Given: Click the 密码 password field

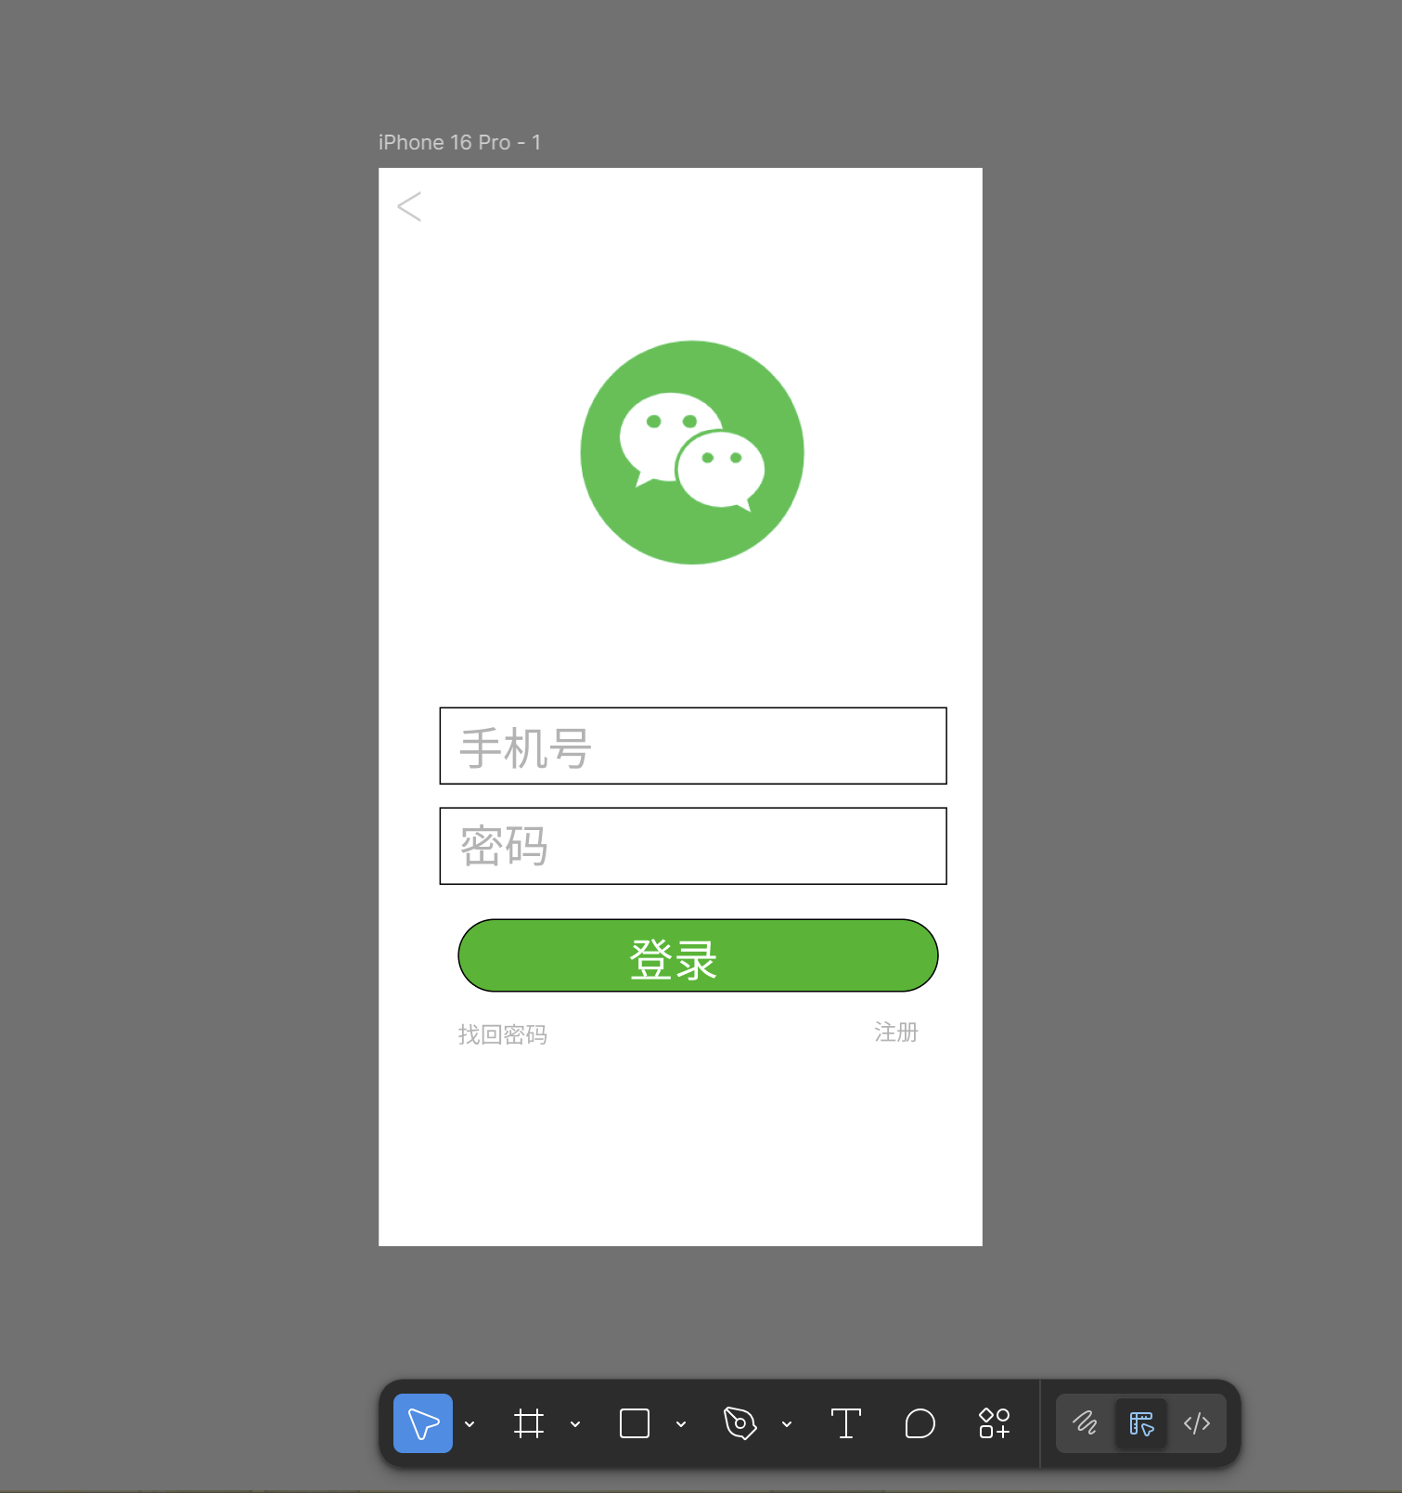Looking at the screenshot, I should [693, 846].
